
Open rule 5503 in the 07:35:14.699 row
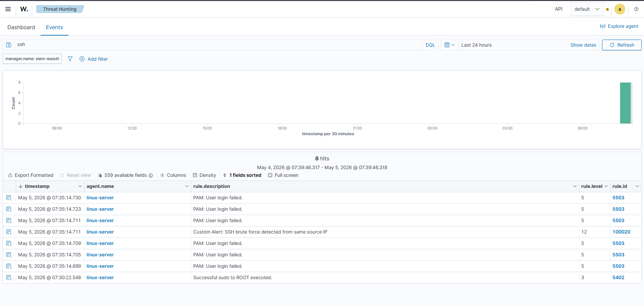click(x=618, y=266)
